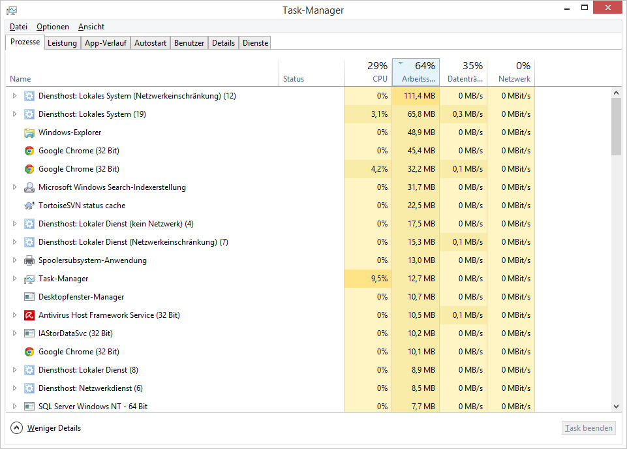Select the 45,4 MB Google Chrome icon
The image size is (627, 449).
pos(29,151)
